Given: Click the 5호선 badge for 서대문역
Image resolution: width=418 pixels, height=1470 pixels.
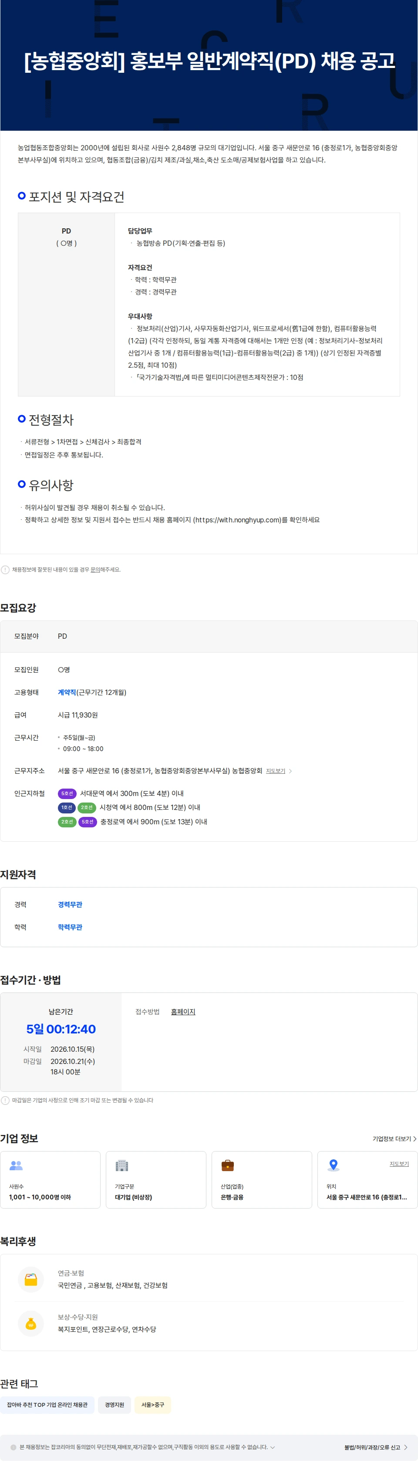Looking at the screenshot, I should click(x=67, y=794).
